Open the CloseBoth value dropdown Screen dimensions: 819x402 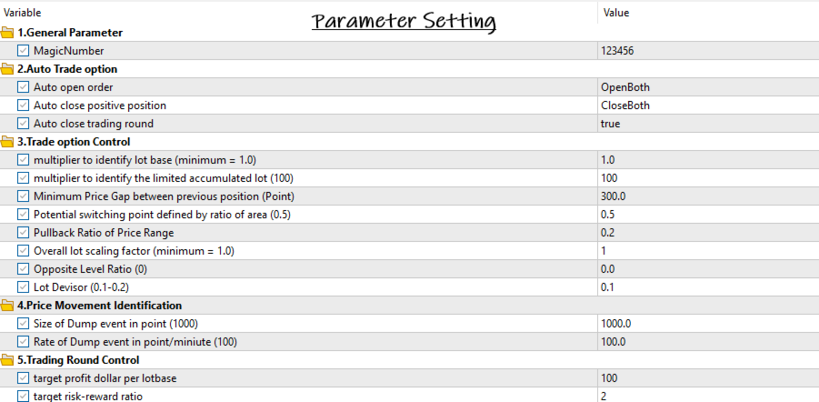[x=708, y=106]
